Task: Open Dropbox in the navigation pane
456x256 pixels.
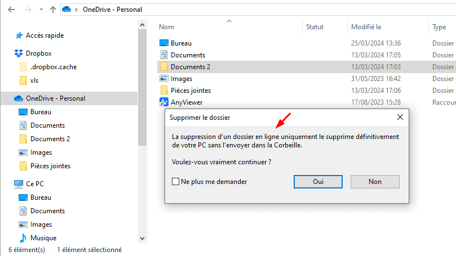Action: pos(38,53)
